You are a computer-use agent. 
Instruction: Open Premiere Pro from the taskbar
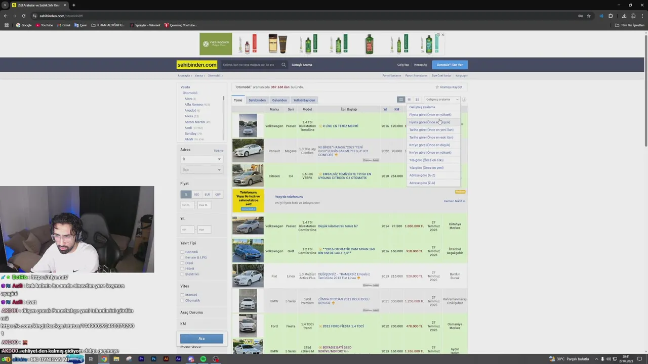point(141,359)
